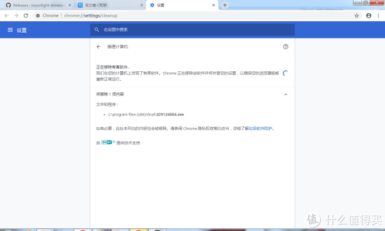Click the 在设置中搜索 search field
This screenshot has height=231, width=385.
193,30
